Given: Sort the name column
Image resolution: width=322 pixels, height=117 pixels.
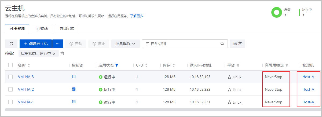Looking at the screenshot, I should coord(29,65).
